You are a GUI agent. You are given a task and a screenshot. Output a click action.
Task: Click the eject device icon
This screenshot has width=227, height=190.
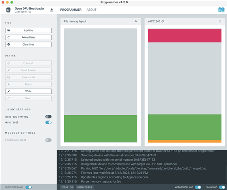coord(52,10)
